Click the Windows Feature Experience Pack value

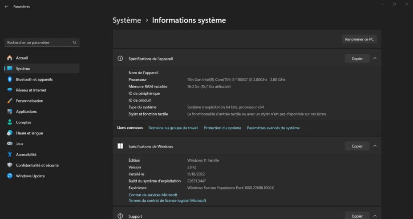(231, 188)
